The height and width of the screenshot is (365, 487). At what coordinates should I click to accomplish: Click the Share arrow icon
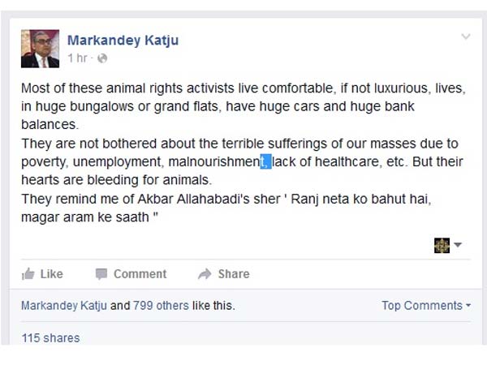pos(205,274)
